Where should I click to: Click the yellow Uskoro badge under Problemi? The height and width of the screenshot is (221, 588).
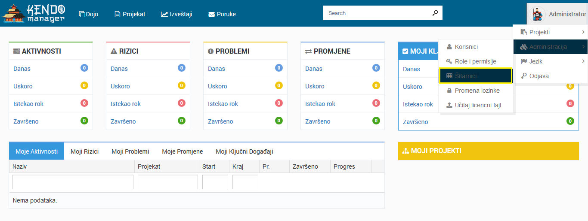(x=279, y=85)
